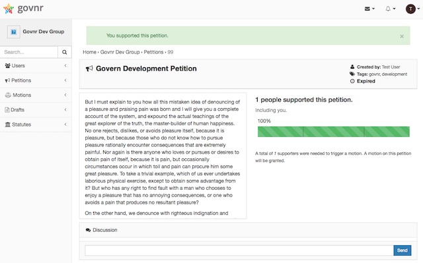Click the 100% progress label
The width and height of the screenshot is (423, 263).
(x=264, y=121)
